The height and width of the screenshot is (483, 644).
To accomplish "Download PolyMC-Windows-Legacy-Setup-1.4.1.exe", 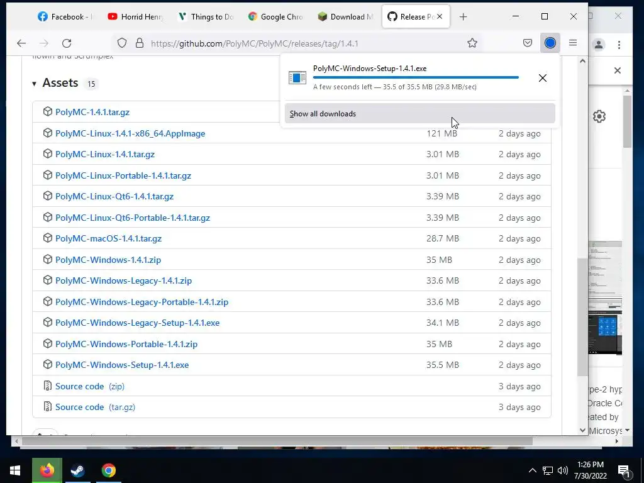I will (138, 323).
